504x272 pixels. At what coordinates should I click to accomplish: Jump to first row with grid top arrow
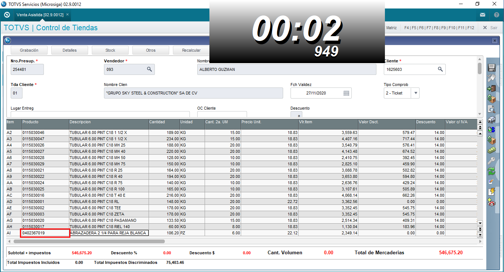[480, 121]
